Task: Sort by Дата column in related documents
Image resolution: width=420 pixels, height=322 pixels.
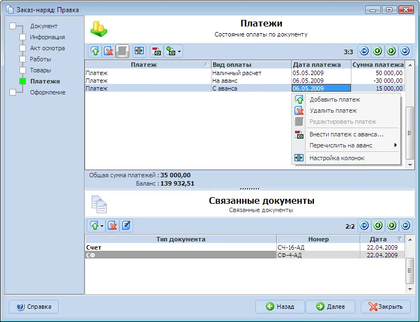Action: [382, 239]
